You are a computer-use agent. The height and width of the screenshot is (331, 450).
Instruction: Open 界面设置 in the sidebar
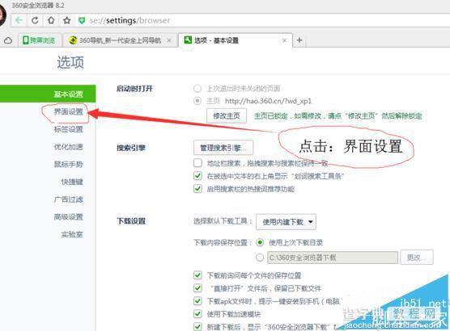tap(68, 111)
